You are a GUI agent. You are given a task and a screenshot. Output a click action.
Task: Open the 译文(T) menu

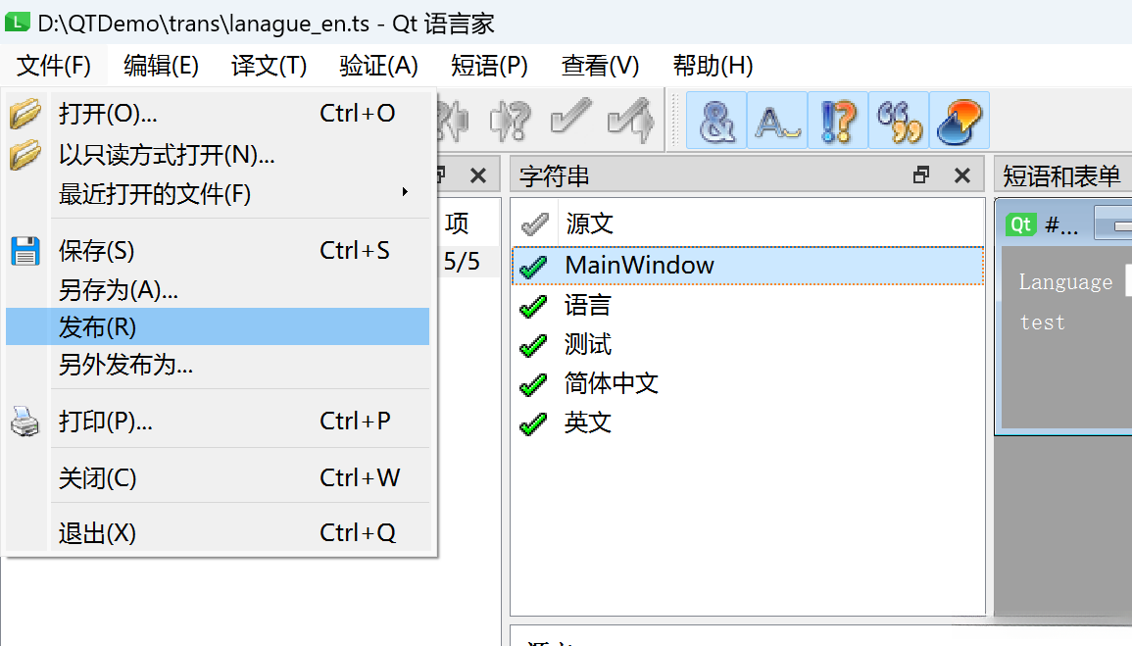tap(269, 66)
